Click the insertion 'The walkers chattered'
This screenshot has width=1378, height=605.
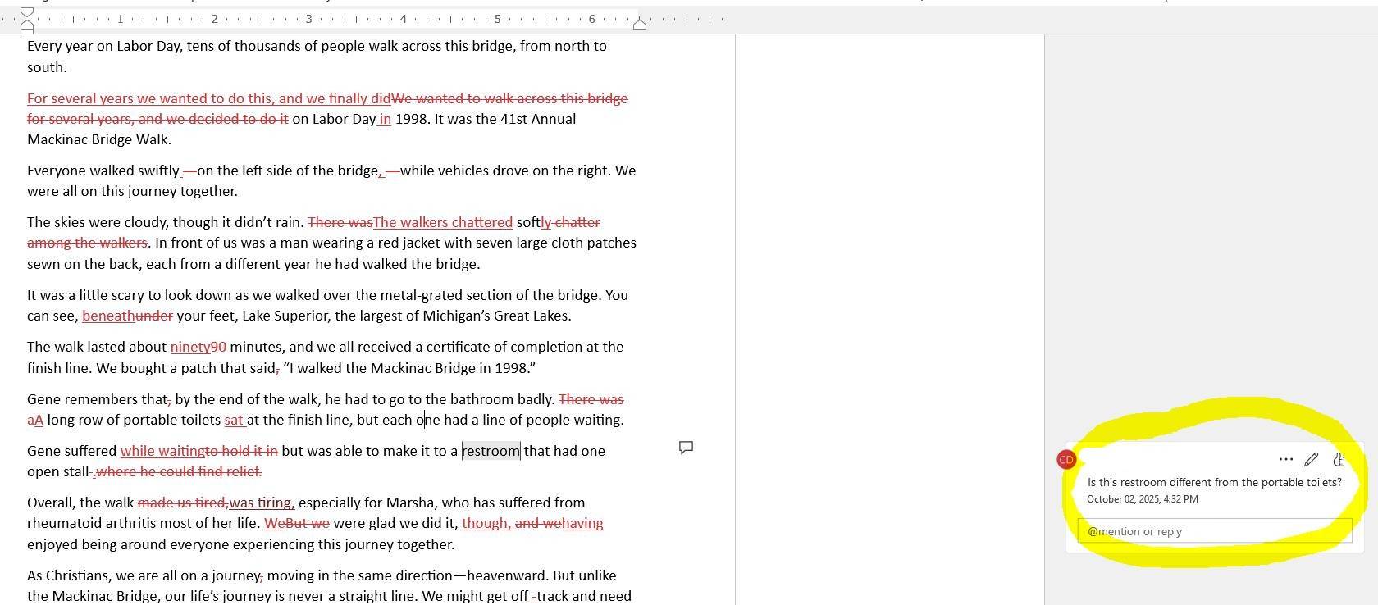pyautogui.click(x=443, y=223)
